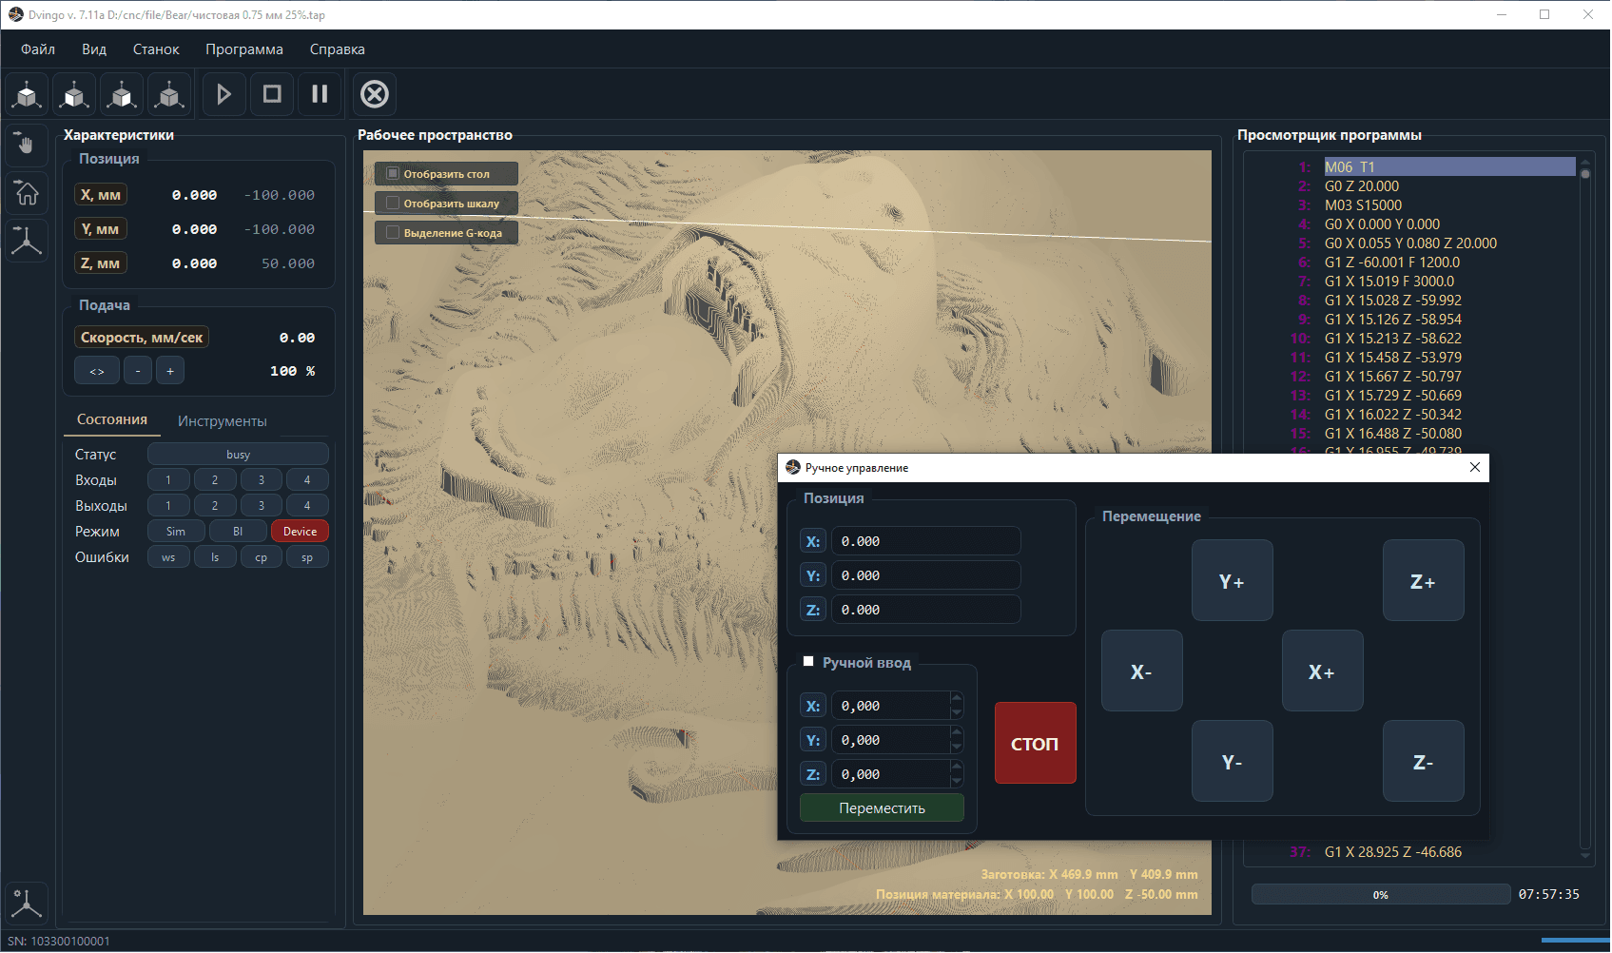Click the busy status indicator
This screenshot has height=953, width=1612.
pyautogui.click(x=238, y=455)
